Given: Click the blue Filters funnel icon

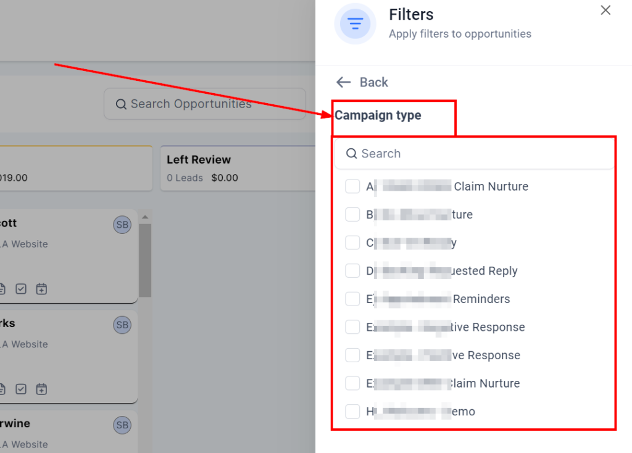Looking at the screenshot, I should point(355,24).
